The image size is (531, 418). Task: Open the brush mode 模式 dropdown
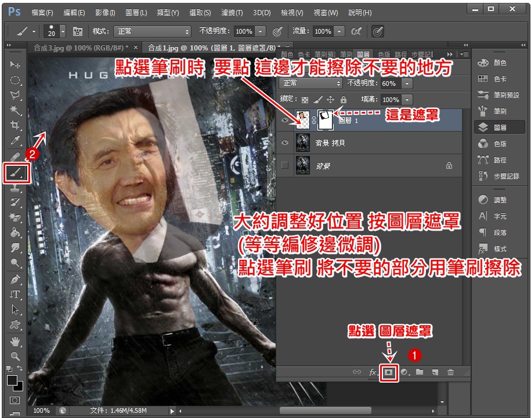[x=152, y=31]
